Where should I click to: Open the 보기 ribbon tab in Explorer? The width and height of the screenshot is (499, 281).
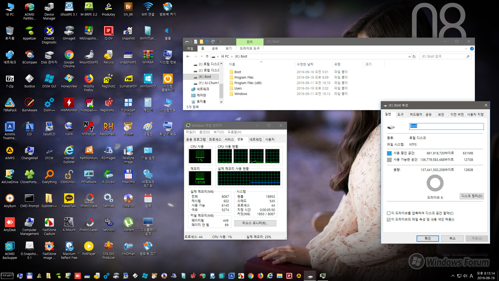pos(229,48)
